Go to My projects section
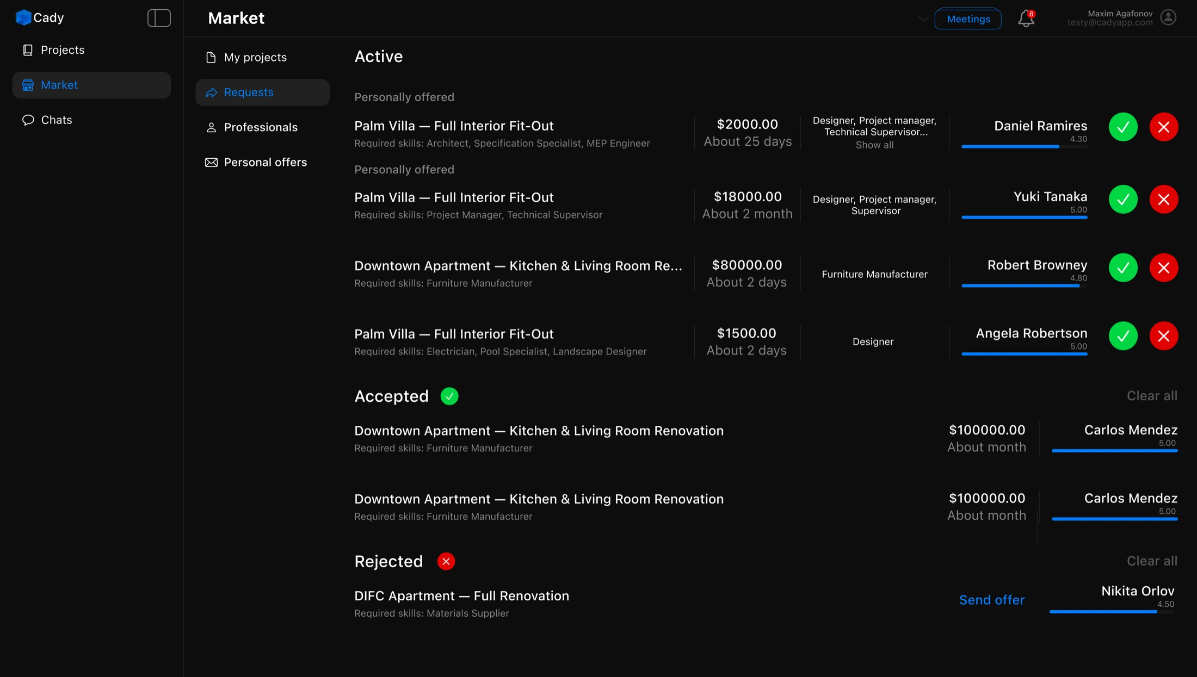The image size is (1197, 677). point(262,57)
